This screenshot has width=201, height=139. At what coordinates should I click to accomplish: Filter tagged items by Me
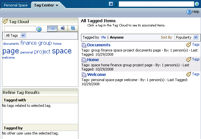[x=104, y=37]
